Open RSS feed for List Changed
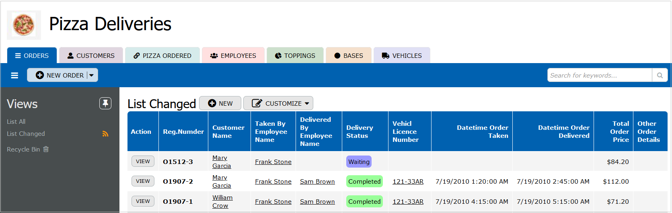 pyautogui.click(x=105, y=134)
